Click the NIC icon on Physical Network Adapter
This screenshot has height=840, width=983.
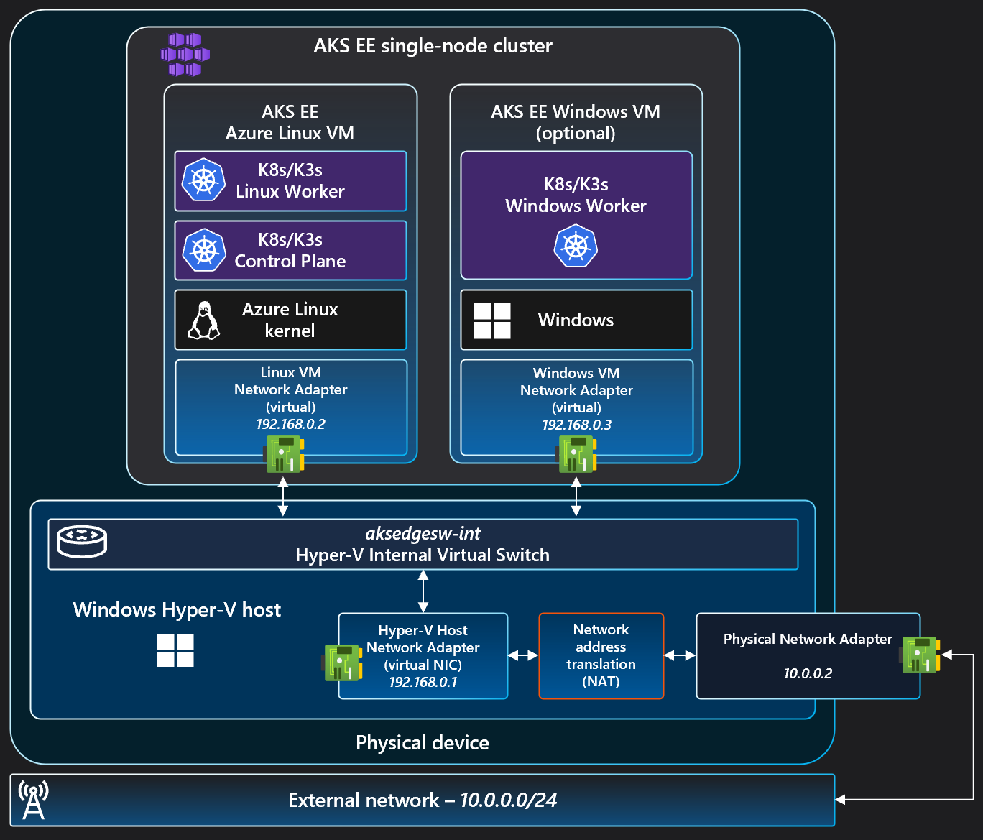coord(920,655)
